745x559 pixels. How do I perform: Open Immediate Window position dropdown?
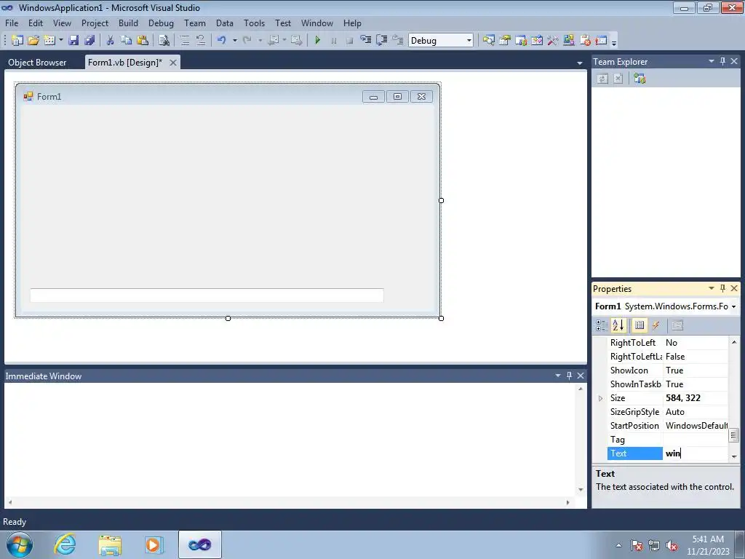[558, 376]
